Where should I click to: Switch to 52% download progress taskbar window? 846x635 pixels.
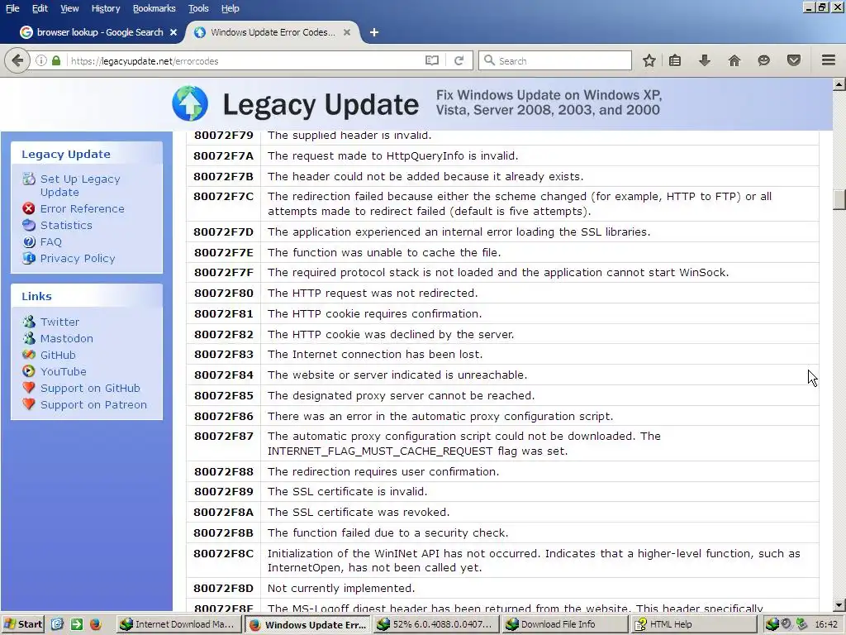click(x=435, y=624)
